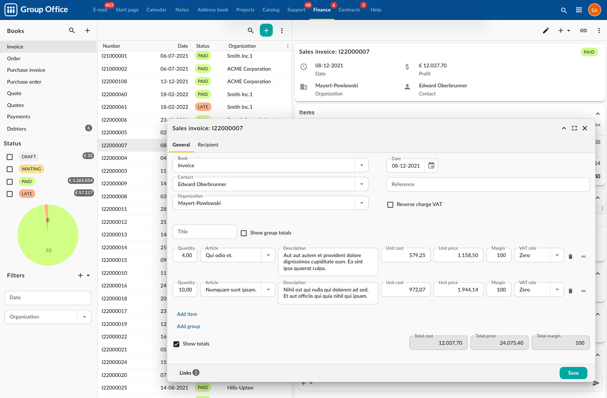607x398 pixels.
Task: Open column settings in the table header
Action: (288, 46)
